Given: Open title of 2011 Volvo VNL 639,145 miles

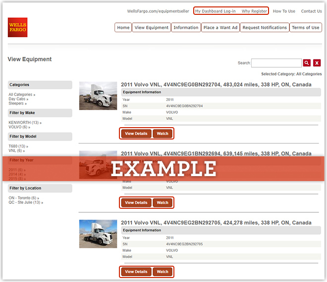Looking at the screenshot, I should [x=216, y=153].
